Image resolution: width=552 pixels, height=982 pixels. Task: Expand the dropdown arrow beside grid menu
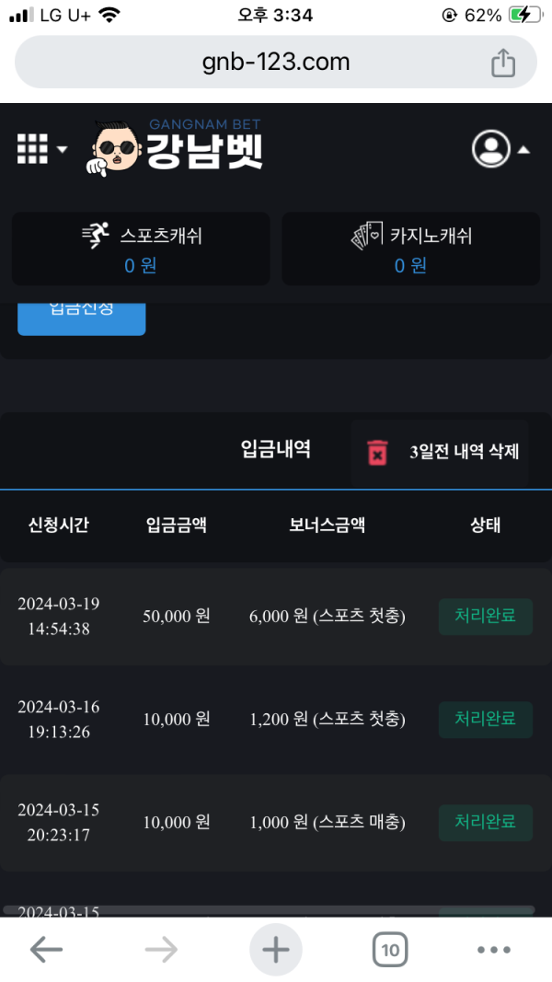pyautogui.click(x=62, y=149)
